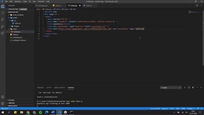Collapse the views folder
Viewport: 204px width, 115px height.
click(x=15, y=29)
